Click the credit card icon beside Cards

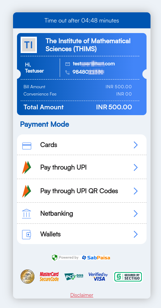(27, 146)
